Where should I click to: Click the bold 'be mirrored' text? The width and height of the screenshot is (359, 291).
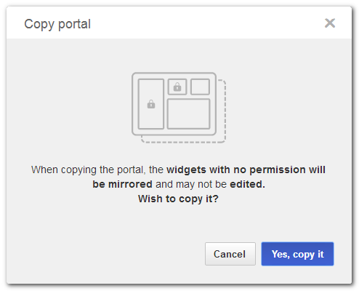tap(122, 184)
